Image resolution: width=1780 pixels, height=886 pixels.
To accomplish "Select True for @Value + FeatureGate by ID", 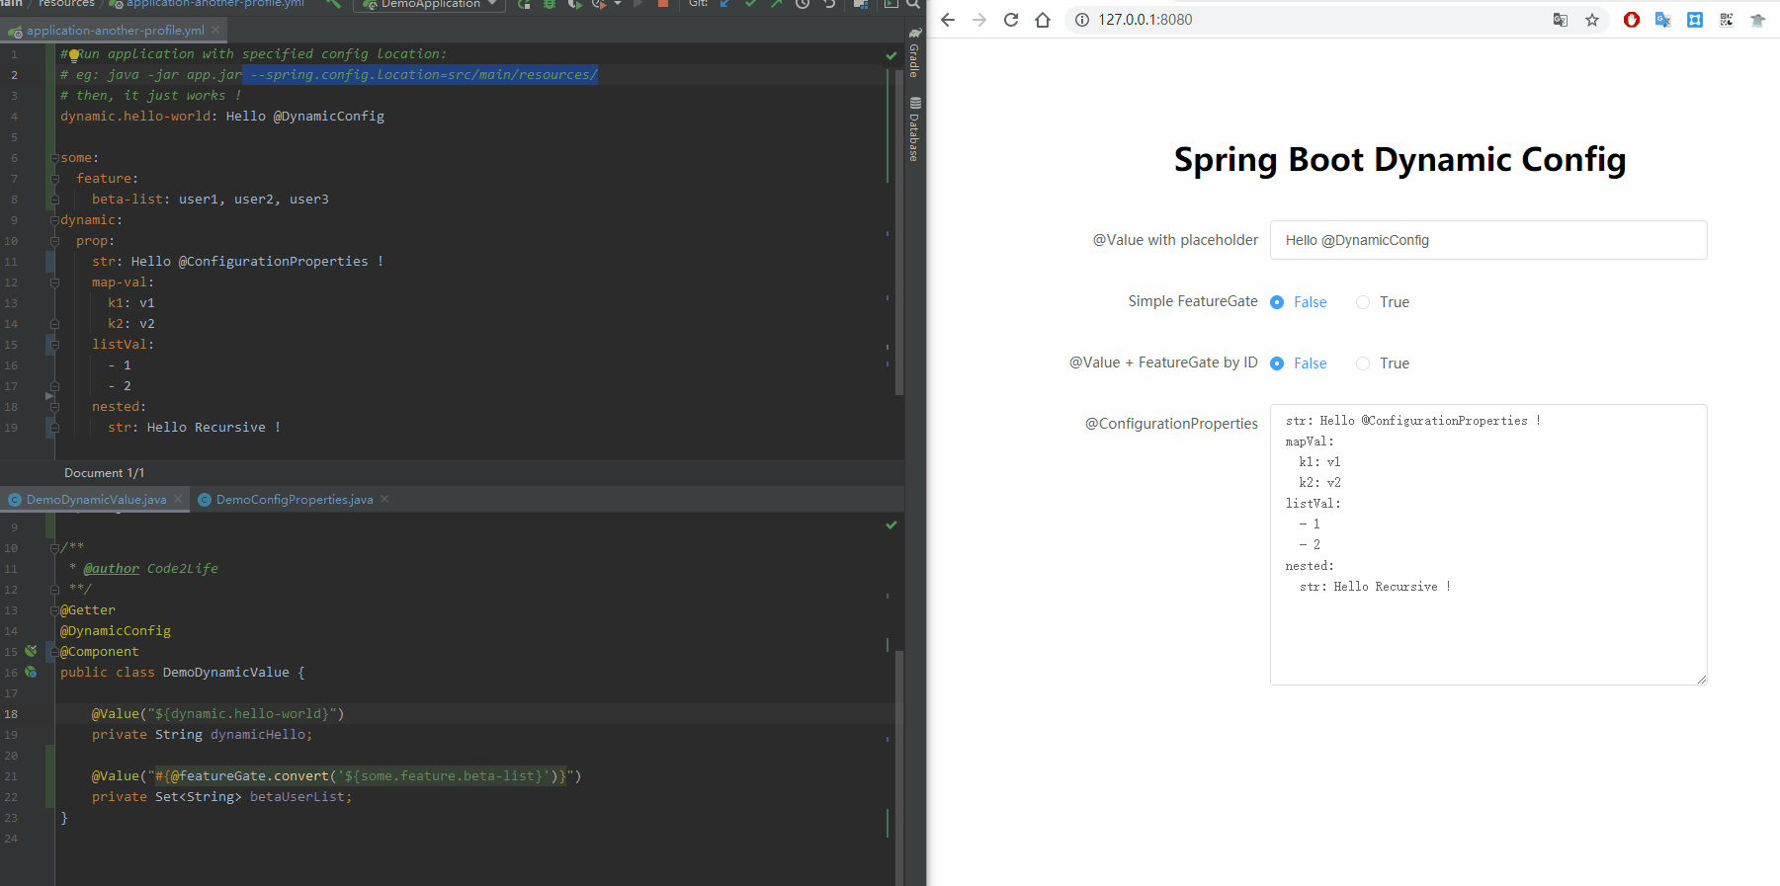I will pos(1363,363).
